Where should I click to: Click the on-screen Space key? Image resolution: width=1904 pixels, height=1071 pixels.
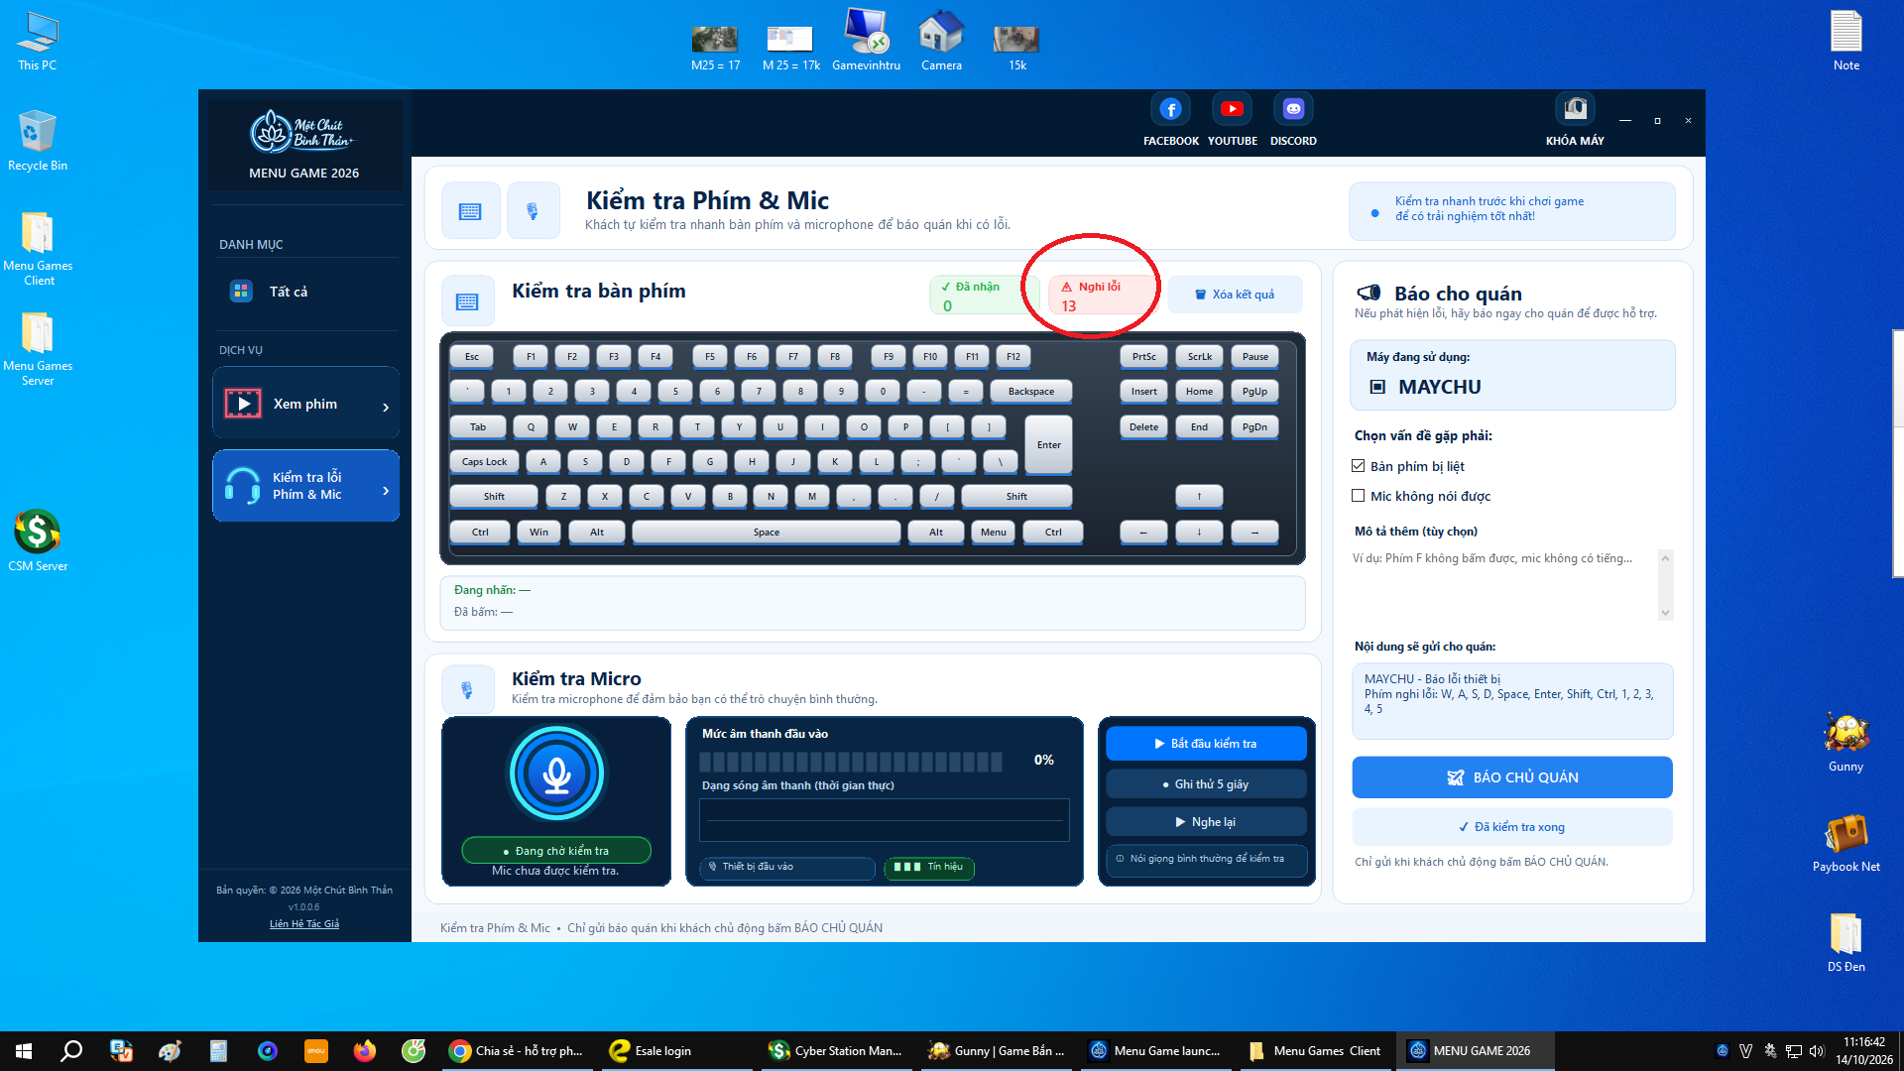766,533
